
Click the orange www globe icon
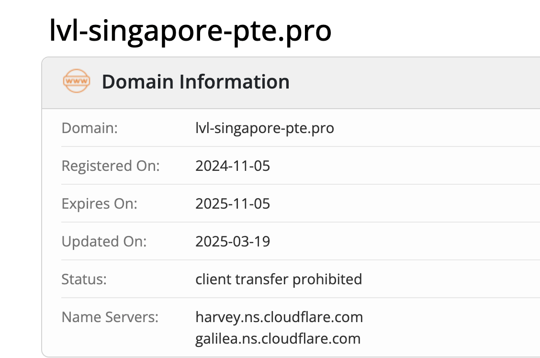(76, 82)
